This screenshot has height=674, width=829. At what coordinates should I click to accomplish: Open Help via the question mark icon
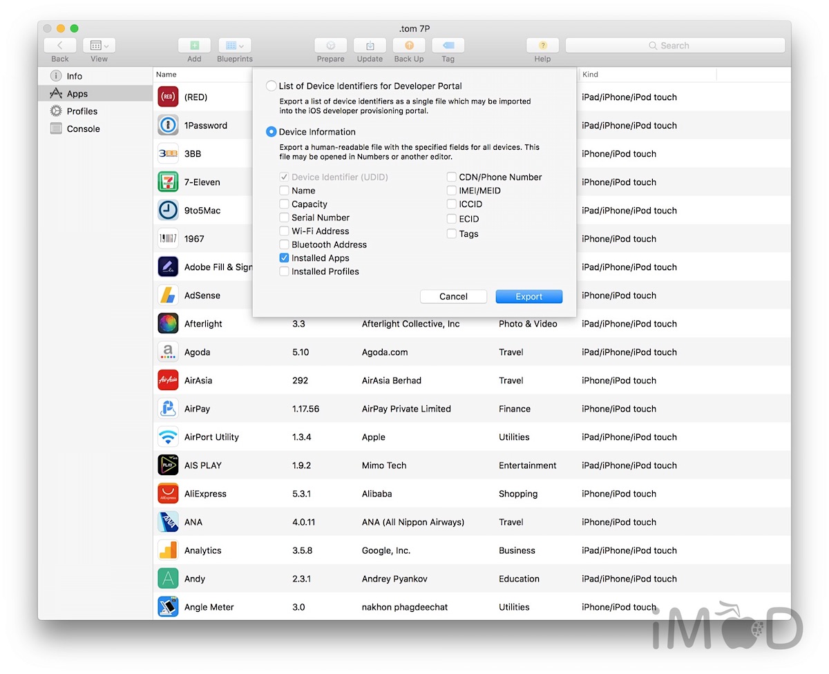tap(542, 46)
